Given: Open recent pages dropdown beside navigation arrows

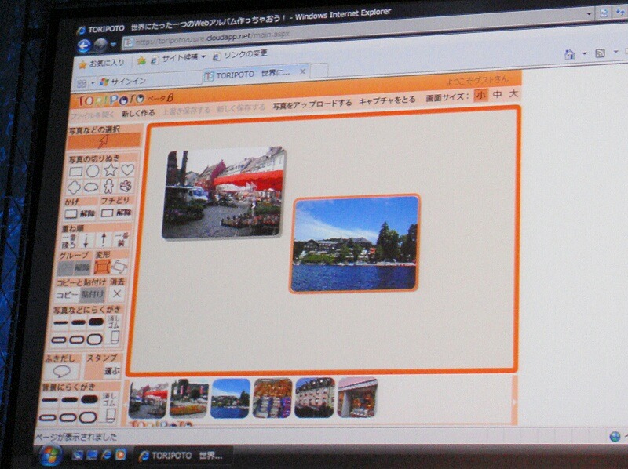Looking at the screenshot, I should tap(113, 45).
